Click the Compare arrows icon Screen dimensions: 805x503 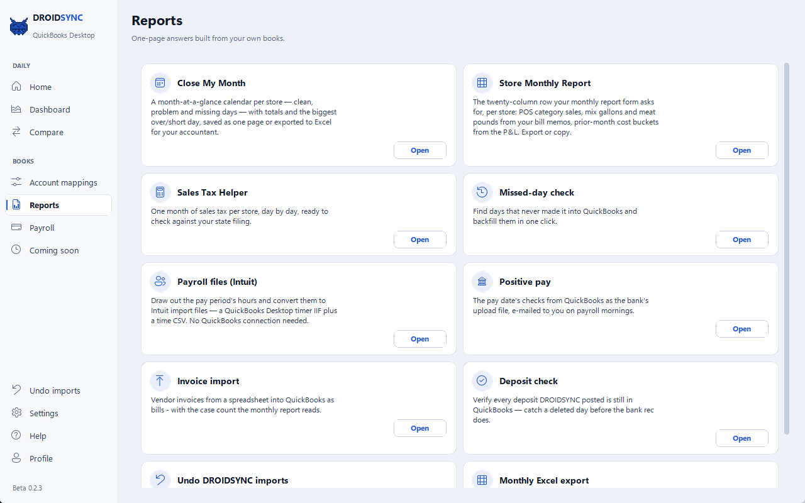pos(16,132)
